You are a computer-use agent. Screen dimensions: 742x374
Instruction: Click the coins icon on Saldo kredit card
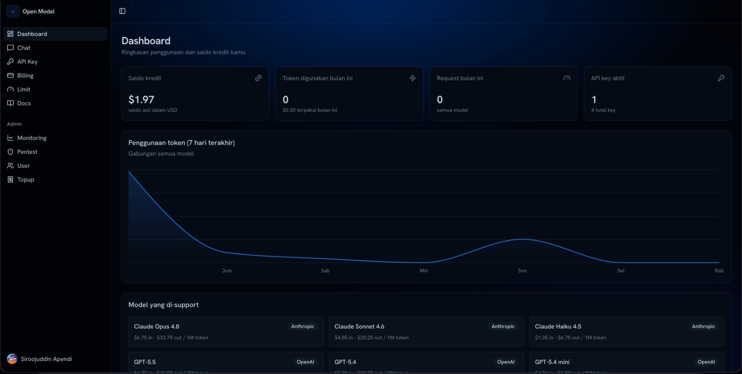(258, 78)
